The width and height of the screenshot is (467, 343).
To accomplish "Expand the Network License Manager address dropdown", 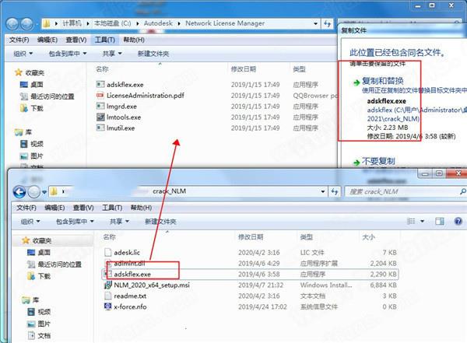I will 315,23.
